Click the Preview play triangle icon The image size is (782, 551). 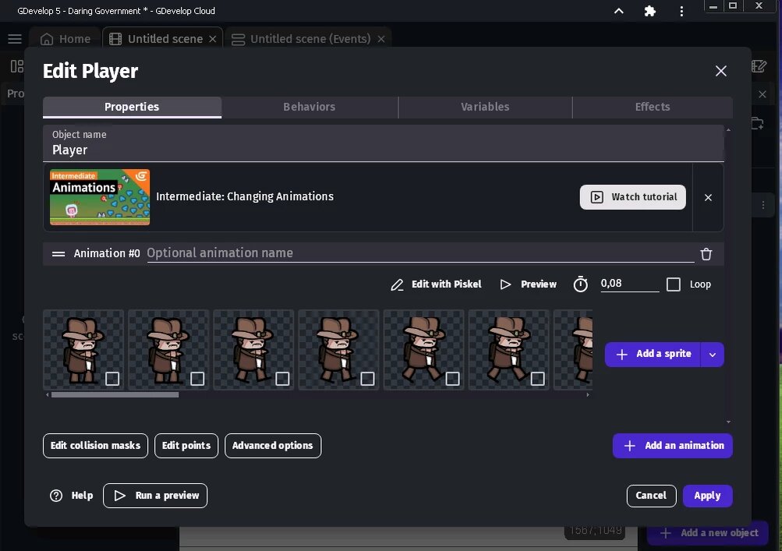pos(505,284)
